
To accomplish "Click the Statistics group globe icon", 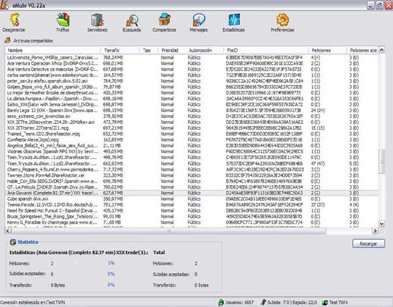I will point(13,242).
